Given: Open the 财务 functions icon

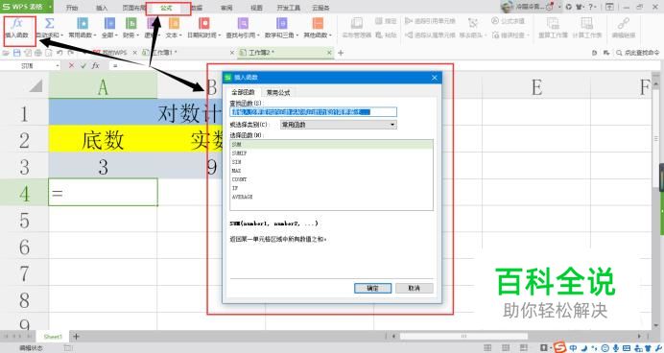Looking at the screenshot, I should pos(130,24).
